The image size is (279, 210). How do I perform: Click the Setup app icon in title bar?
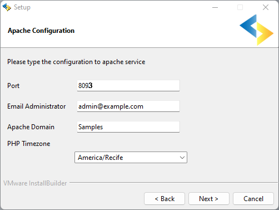(7, 7)
